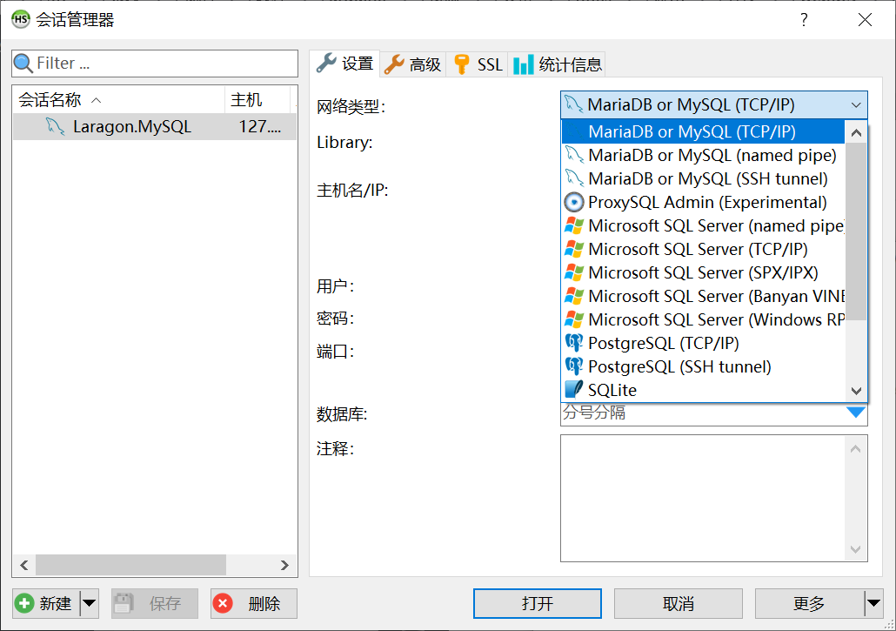The width and height of the screenshot is (896, 631).
Task: Click the network type list scrollbar thumb
Action: [856, 231]
